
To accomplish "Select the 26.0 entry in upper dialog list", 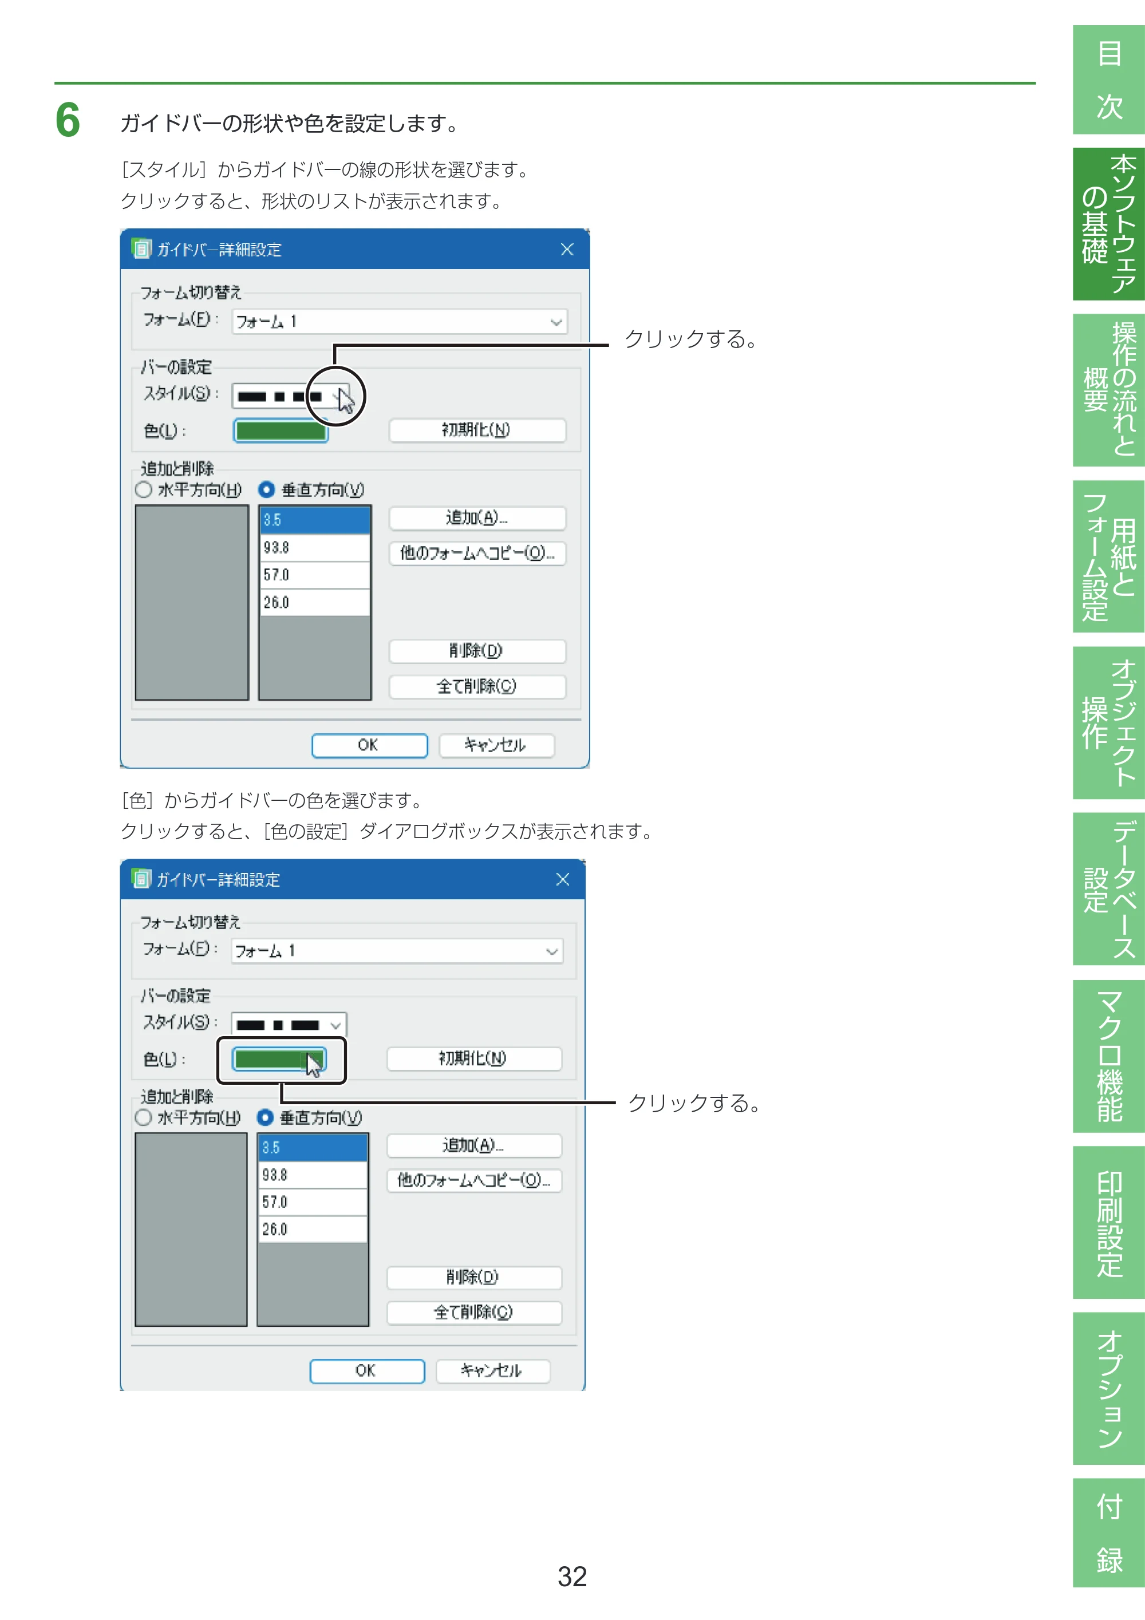I will pyautogui.click(x=315, y=603).
